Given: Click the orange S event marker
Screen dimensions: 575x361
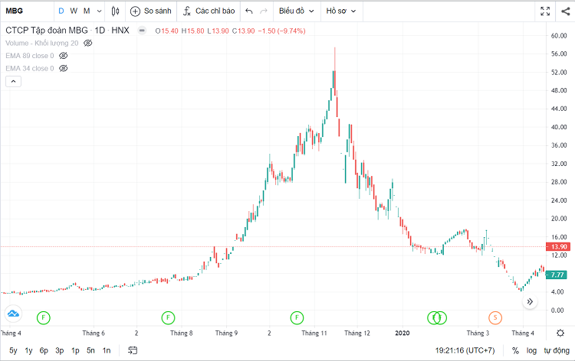Looking at the screenshot, I should point(495,317).
